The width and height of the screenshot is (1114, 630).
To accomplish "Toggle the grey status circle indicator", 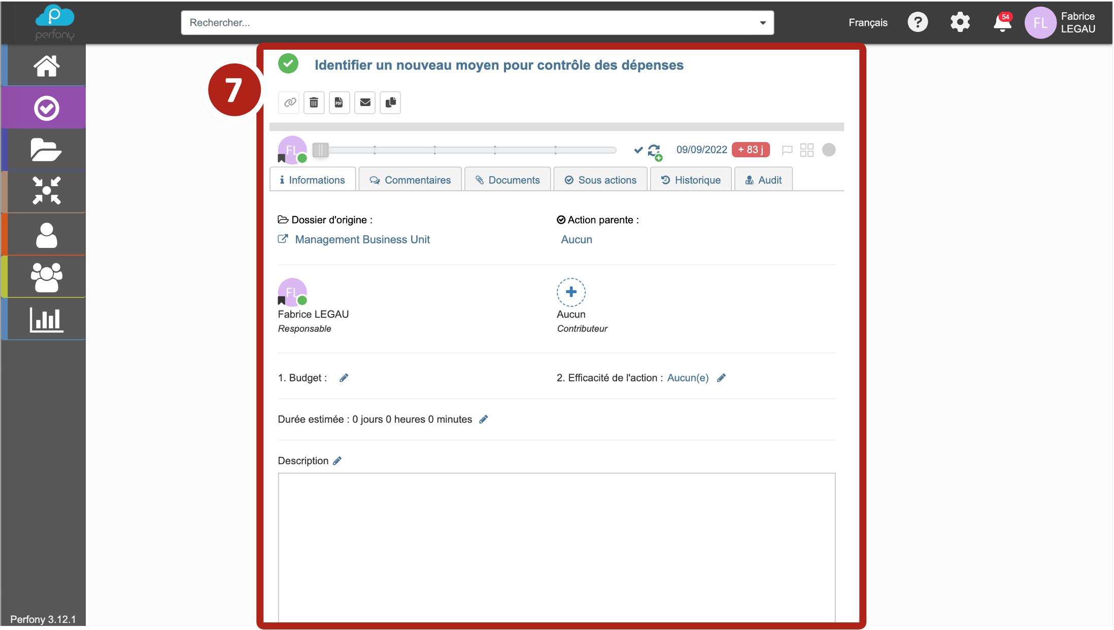I will click(x=828, y=150).
